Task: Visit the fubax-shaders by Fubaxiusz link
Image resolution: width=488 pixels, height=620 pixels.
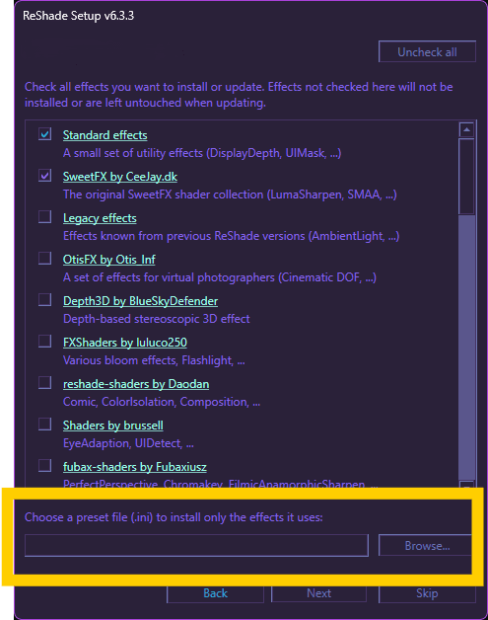Action: click(x=135, y=467)
